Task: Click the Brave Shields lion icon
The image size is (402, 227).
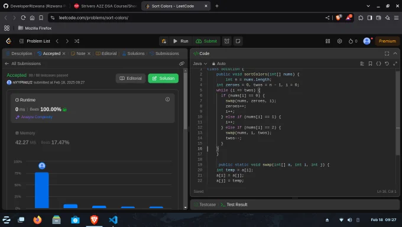Action: tap(339, 18)
